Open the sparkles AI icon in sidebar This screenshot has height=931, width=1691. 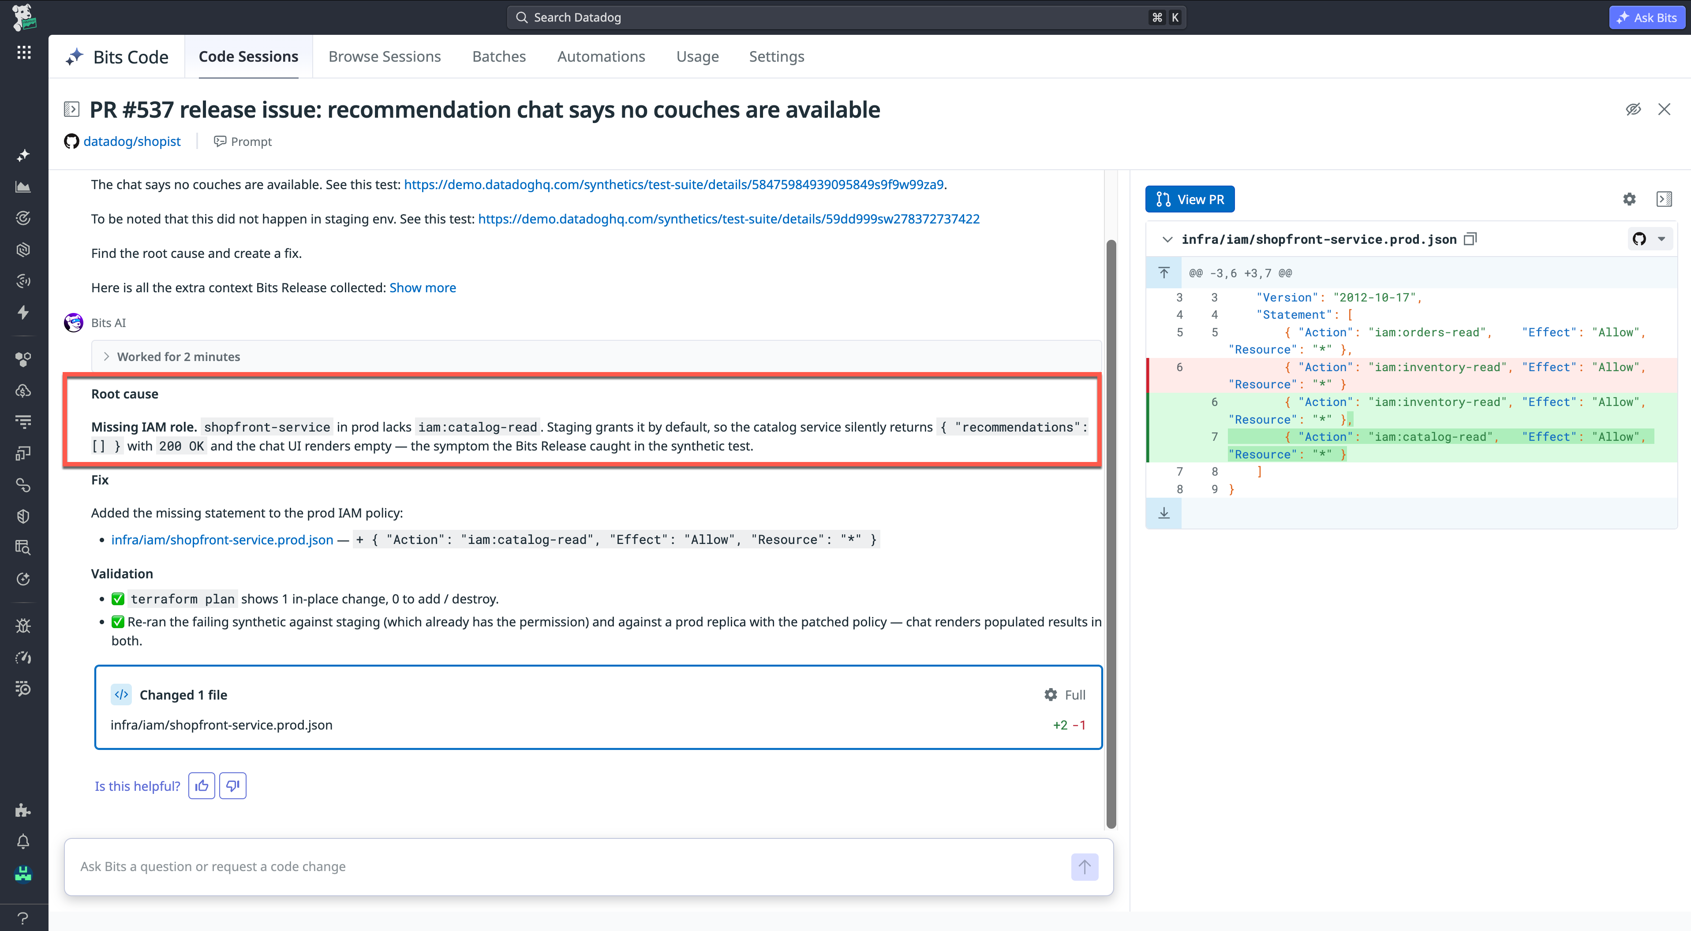click(24, 156)
